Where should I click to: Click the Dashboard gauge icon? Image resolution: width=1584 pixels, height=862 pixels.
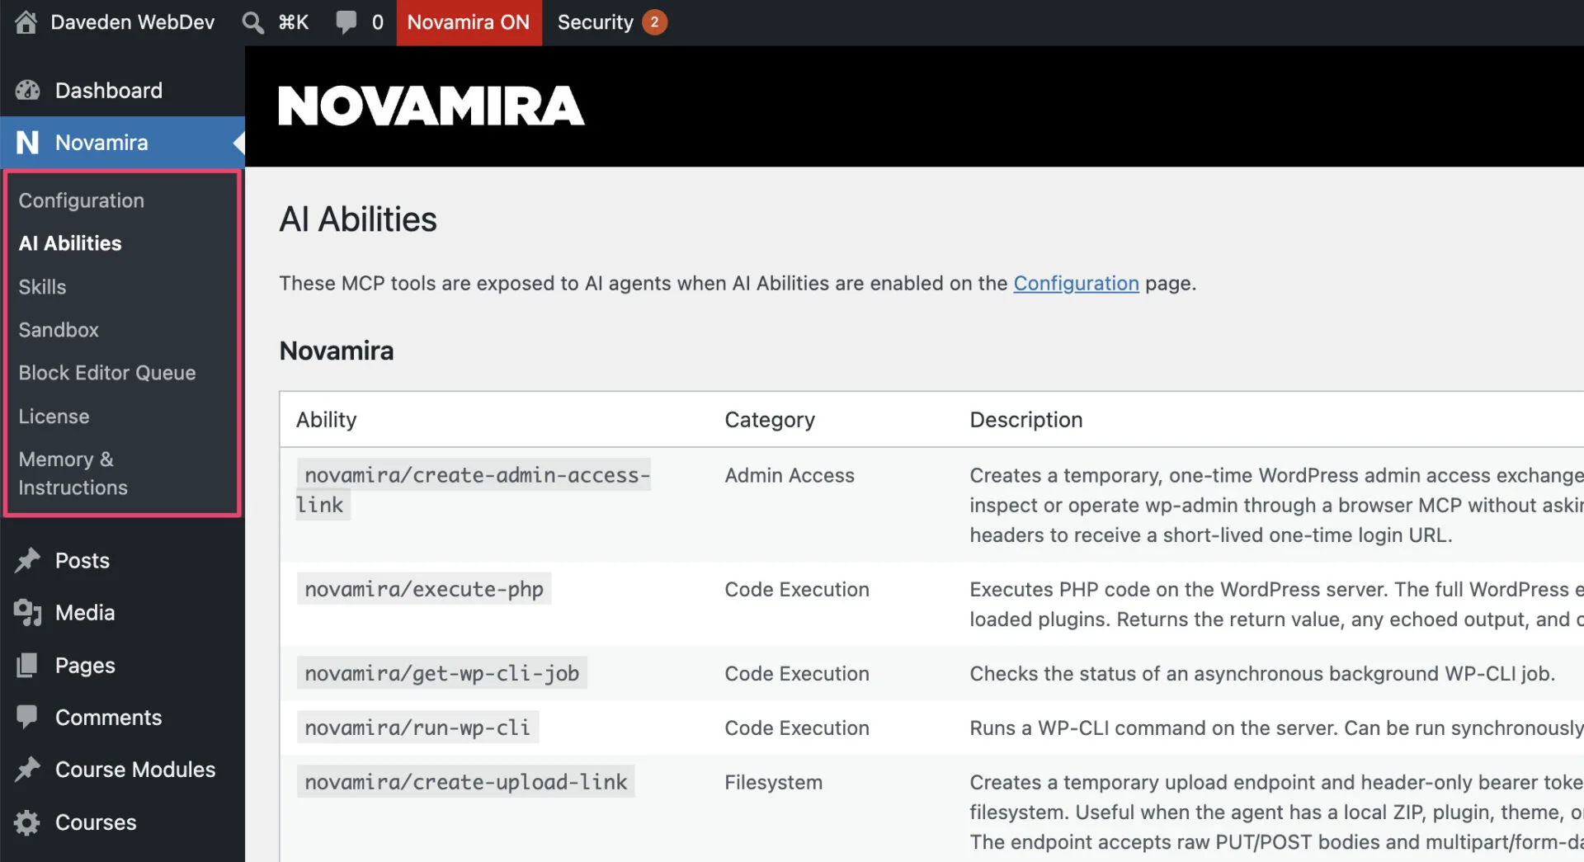coord(27,90)
